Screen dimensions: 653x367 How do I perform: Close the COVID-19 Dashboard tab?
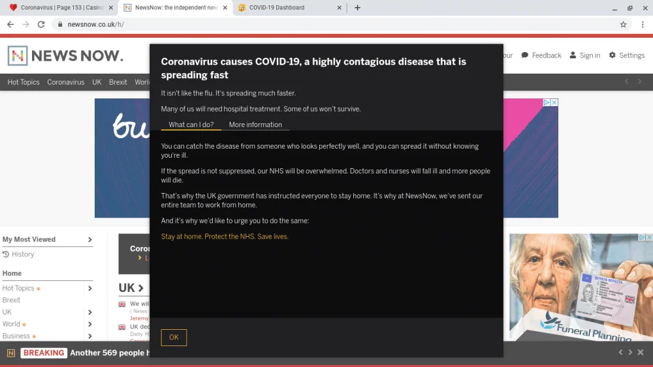[339, 7]
